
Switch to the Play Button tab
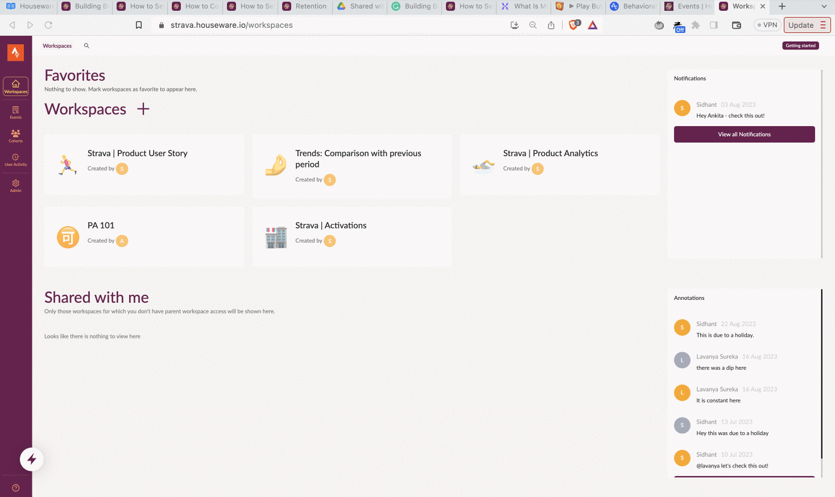click(x=579, y=6)
